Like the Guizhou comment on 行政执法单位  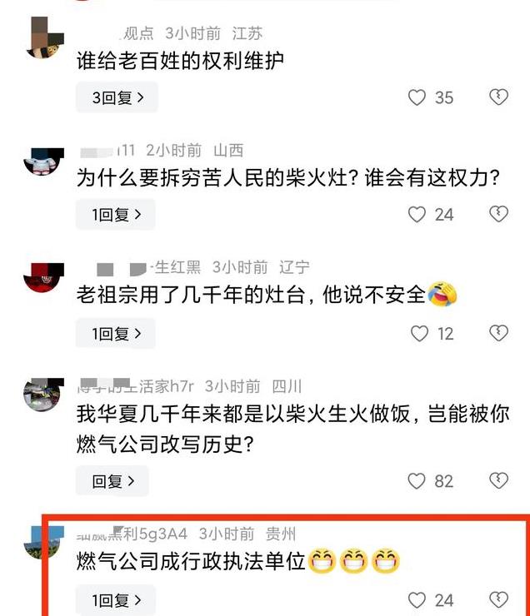click(x=417, y=600)
